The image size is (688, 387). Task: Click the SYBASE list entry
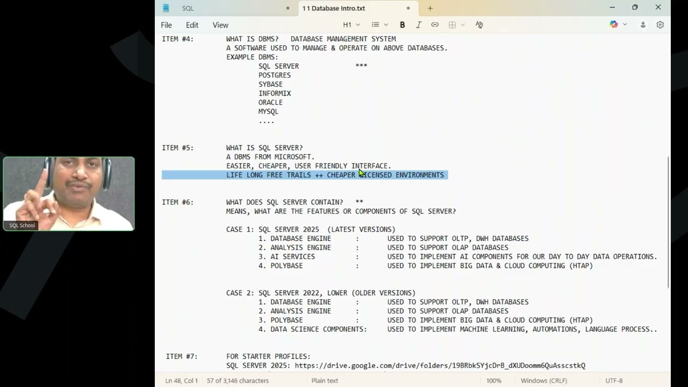click(270, 84)
